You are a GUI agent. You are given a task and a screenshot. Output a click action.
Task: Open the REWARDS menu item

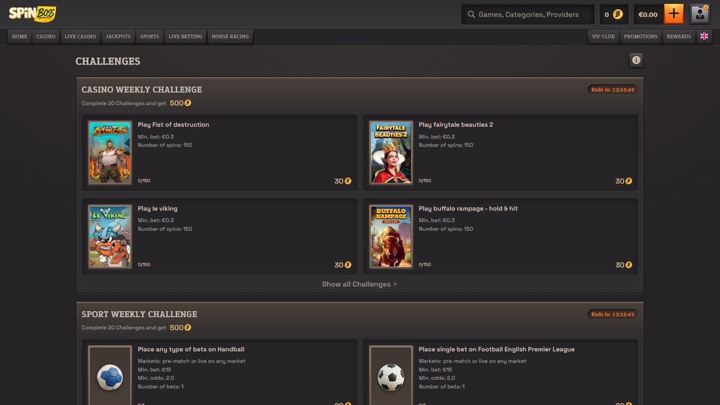click(679, 37)
